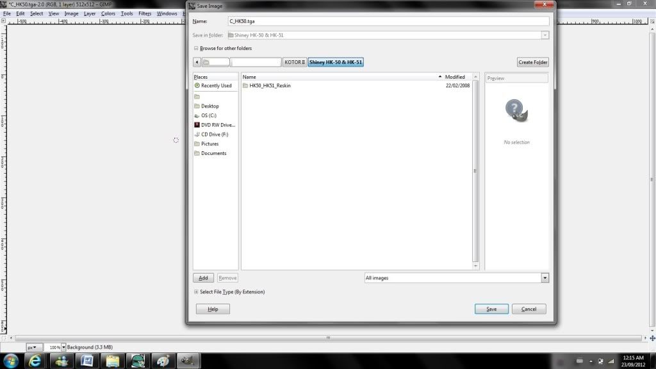This screenshot has width=656, height=369.
Task: Open the Colors menu
Action: [x=108, y=13]
